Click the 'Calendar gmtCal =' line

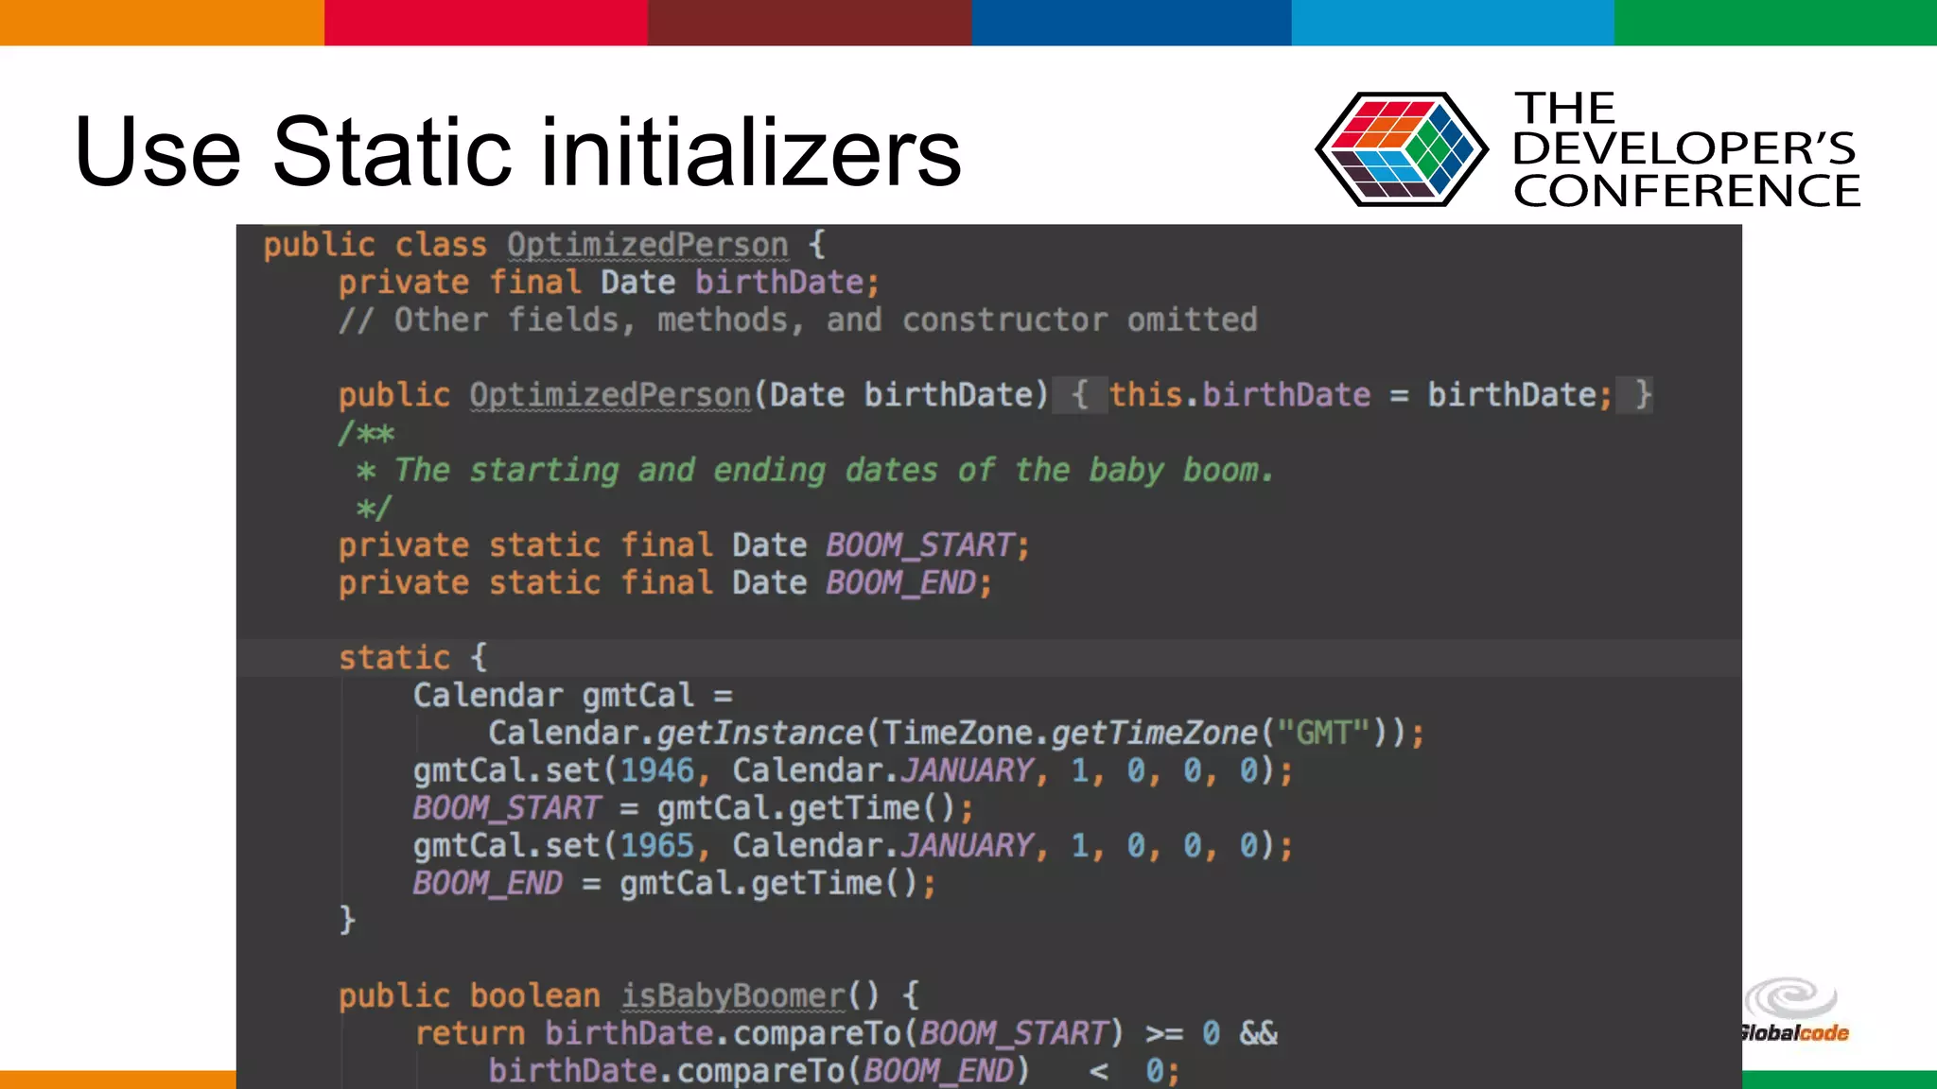pyautogui.click(x=573, y=696)
